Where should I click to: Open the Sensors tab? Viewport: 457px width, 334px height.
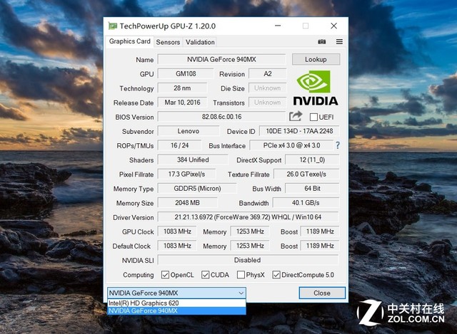[x=168, y=42]
